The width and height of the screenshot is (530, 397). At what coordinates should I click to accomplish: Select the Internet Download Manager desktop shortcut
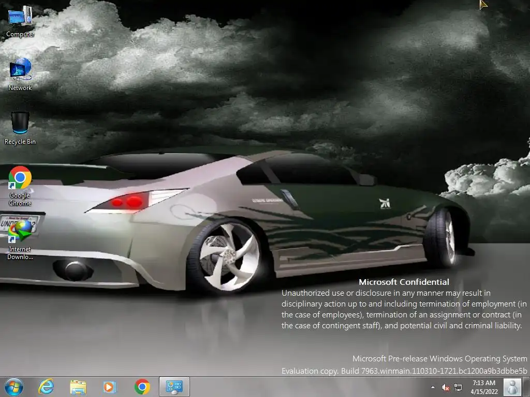pyautogui.click(x=20, y=239)
